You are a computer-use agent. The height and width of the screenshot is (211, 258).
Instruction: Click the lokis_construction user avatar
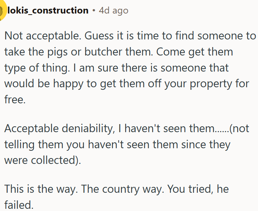3,11
